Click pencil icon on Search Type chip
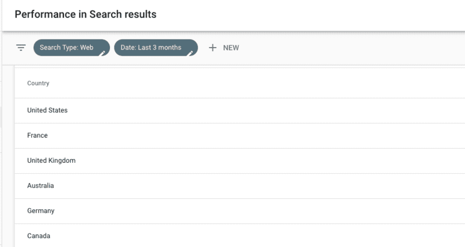 [x=102, y=53]
